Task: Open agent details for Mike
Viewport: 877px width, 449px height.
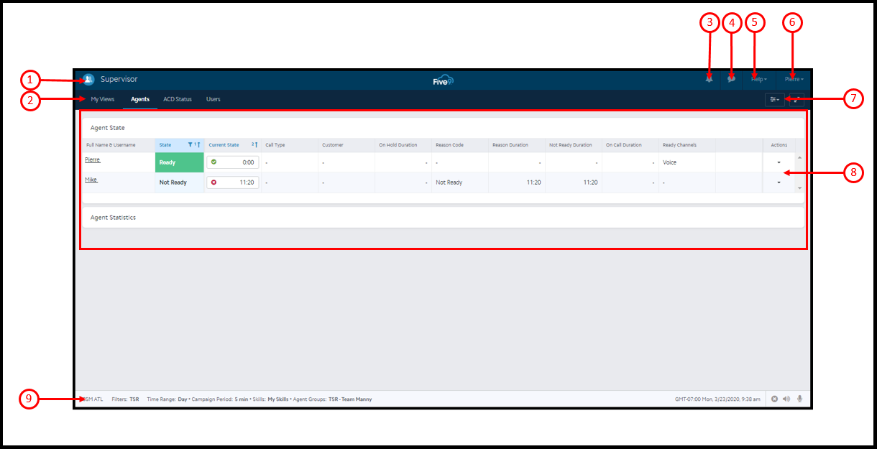Action: [x=91, y=180]
